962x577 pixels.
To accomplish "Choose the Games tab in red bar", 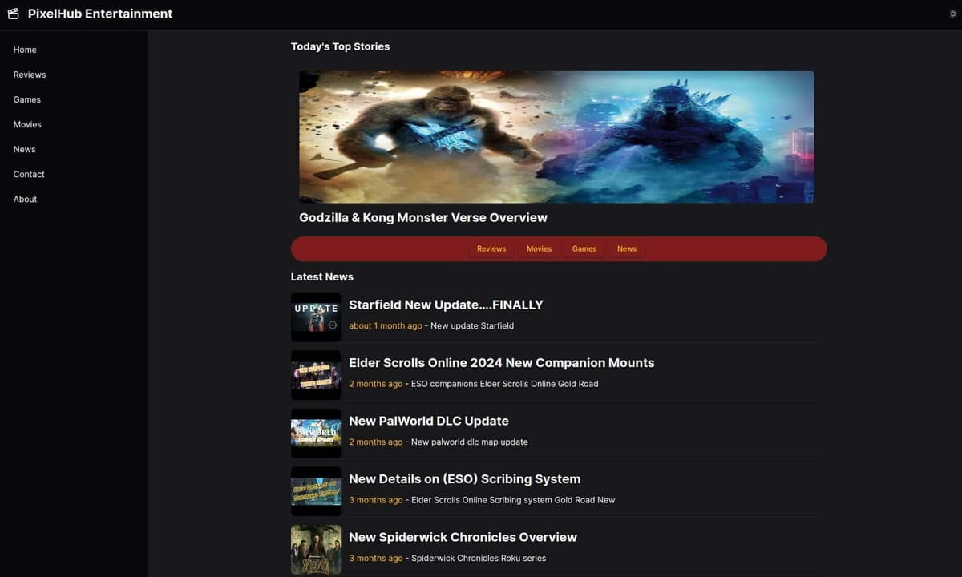I will pyautogui.click(x=584, y=248).
